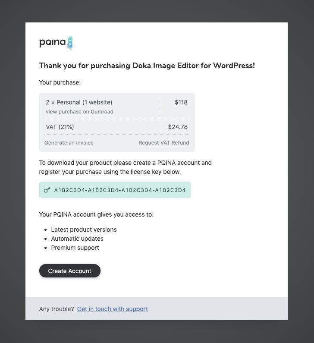
Task: Click the Your purchase: label
Action: (60, 82)
